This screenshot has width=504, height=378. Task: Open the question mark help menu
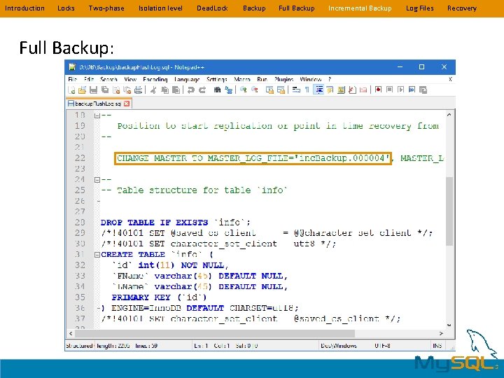(330, 79)
